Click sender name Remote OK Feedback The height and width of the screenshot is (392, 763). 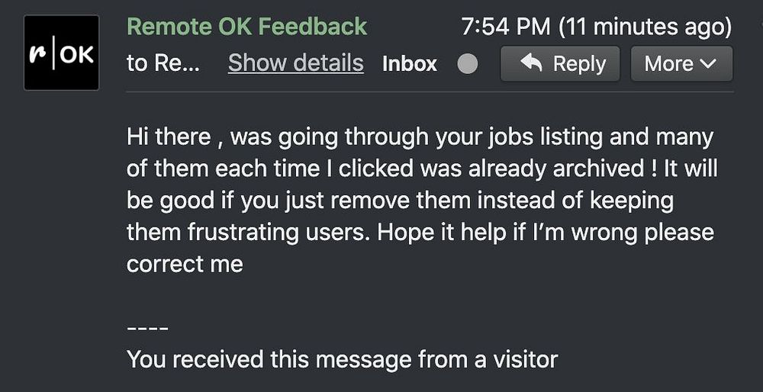point(246,27)
